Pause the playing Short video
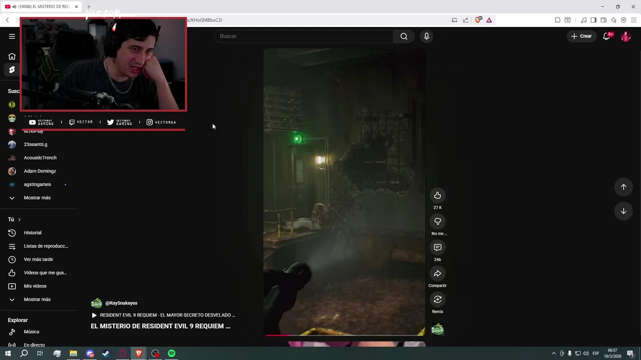Screen dimensions: 641x360 (345, 192)
